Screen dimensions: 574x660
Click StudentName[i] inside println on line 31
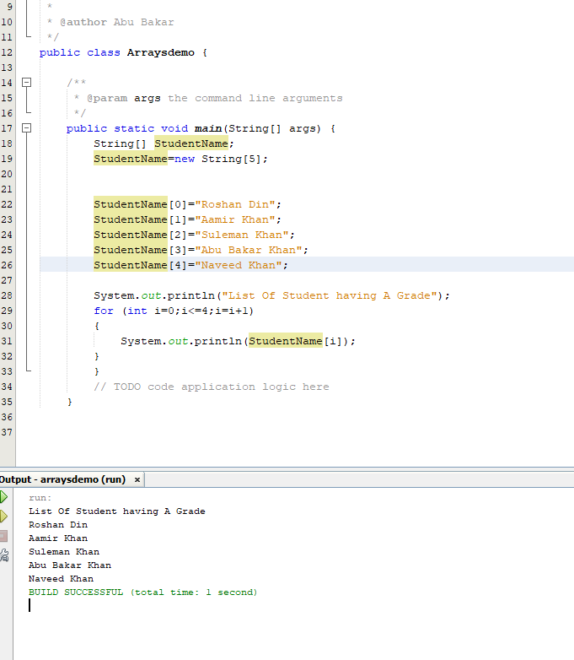pos(295,341)
